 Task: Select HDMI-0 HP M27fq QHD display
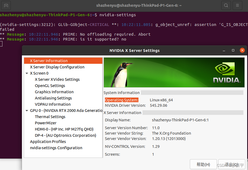[x=64, y=129]
